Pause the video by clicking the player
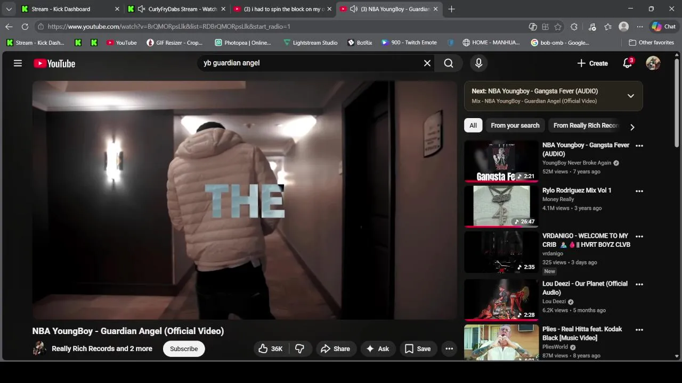 click(x=245, y=200)
